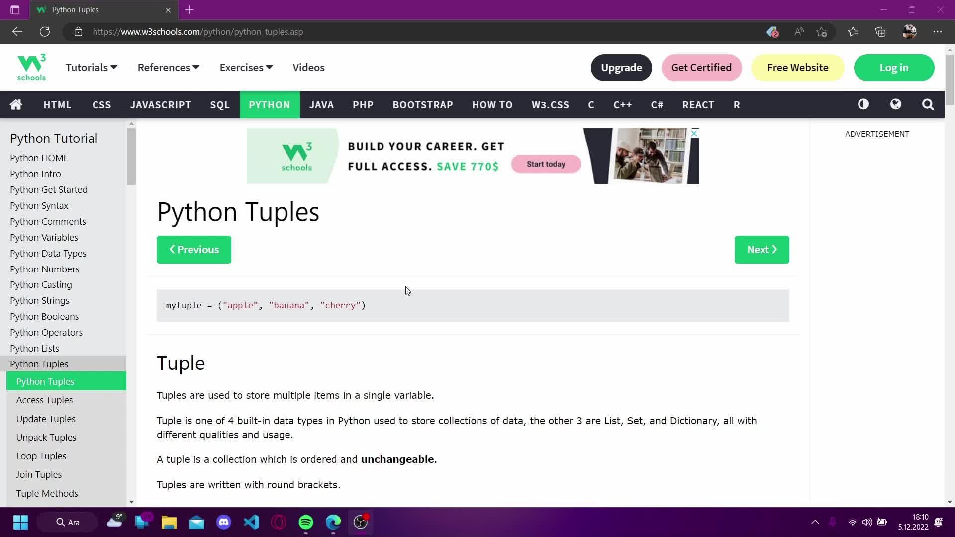This screenshot has width=955, height=537.
Task: Show hidden system tray icons
Action: tap(815, 522)
